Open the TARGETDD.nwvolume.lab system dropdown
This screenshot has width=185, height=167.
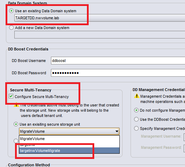click(x=100, y=18)
